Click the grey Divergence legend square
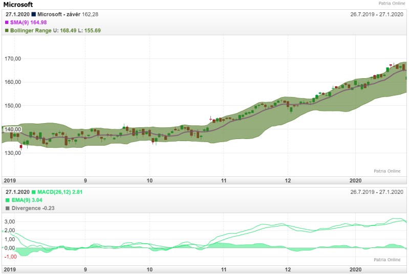Image resolution: width=409 pixels, height=275 pixels. point(7,208)
